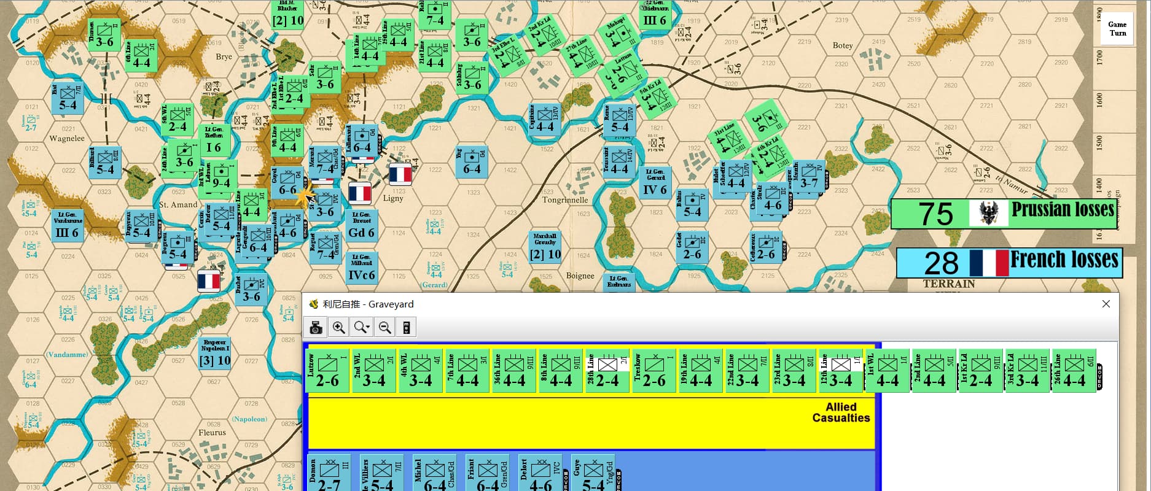The height and width of the screenshot is (491, 1151).
Task: Choose the Treskow 2-6 cavalry counter
Action: [654, 371]
